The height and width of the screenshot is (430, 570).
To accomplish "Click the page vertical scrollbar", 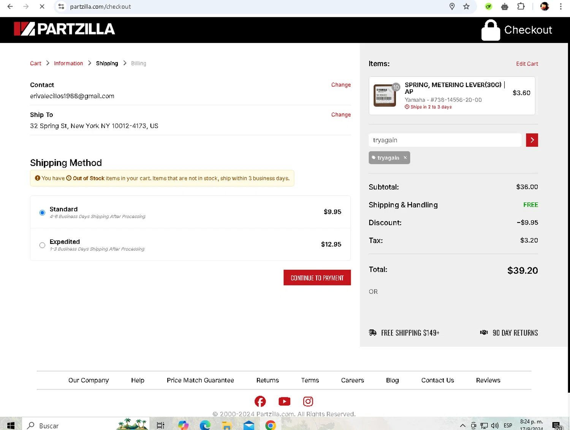I will 568,218.
